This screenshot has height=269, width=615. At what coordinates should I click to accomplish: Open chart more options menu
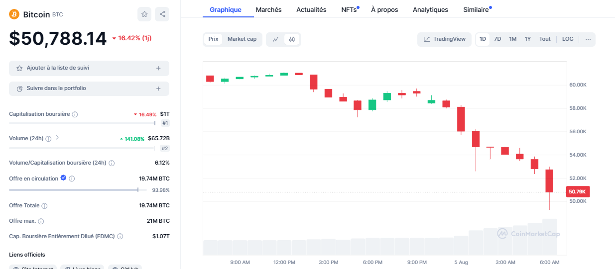pyautogui.click(x=588, y=39)
